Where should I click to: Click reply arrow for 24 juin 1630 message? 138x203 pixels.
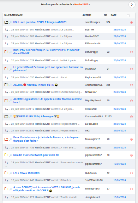pos(6,78)
